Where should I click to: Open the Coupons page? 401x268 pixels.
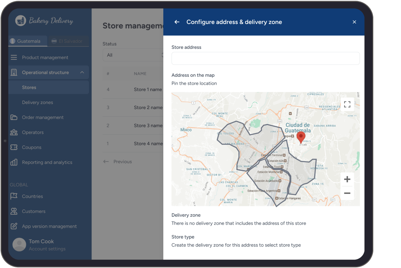point(32,147)
